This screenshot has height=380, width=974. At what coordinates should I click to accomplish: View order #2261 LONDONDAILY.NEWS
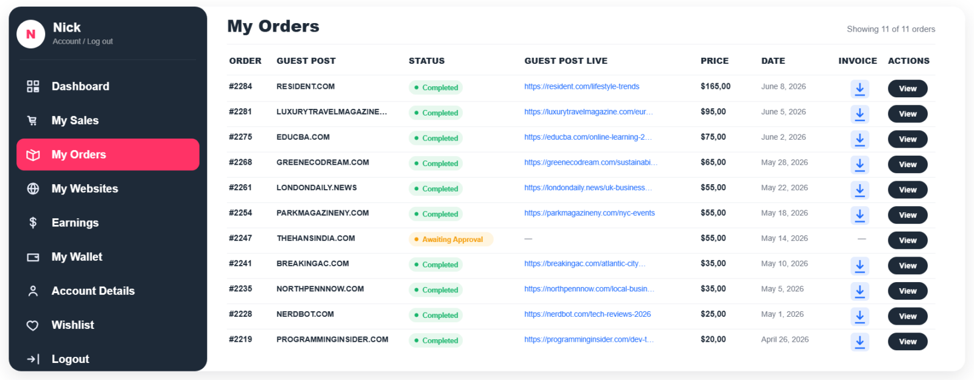click(x=908, y=190)
